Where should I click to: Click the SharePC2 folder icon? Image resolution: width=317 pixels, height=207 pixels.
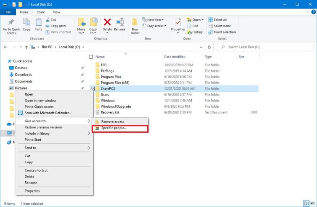98,89
